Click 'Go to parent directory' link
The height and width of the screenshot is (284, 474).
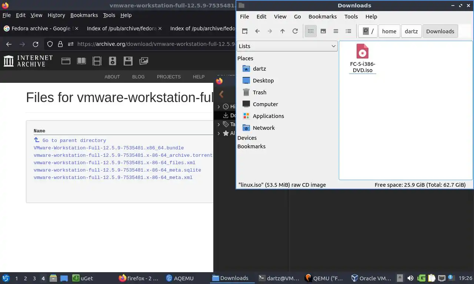tap(74, 141)
